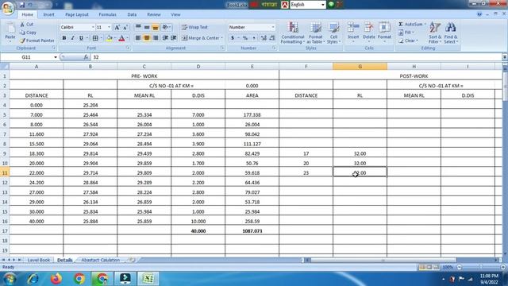508x286 pixels.
Task: Switch to the Insert ribbon tab
Action: click(x=49, y=14)
